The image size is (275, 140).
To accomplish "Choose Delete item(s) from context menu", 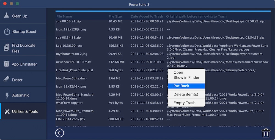I will click(x=186, y=94).
